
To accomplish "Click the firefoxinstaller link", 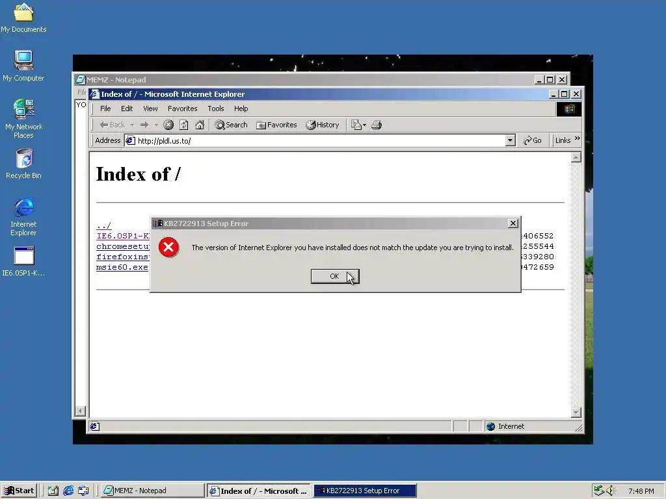I will coord(123,257).
